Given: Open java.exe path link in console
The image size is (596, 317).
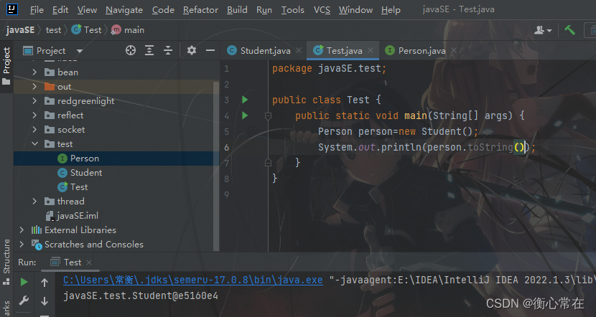Looking at the screenshot, I should (192, 280).
